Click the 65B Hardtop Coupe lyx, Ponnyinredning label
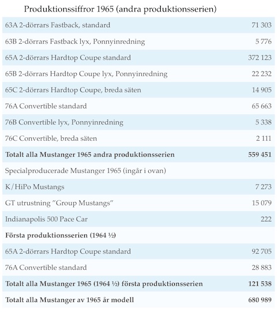Viewport: 278px width, 312px height. [86, 74]
